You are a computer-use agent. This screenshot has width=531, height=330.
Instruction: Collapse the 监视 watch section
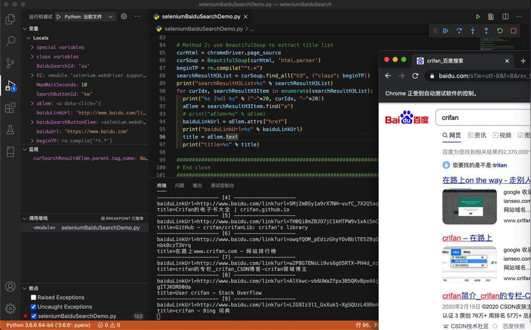point(25,149)
